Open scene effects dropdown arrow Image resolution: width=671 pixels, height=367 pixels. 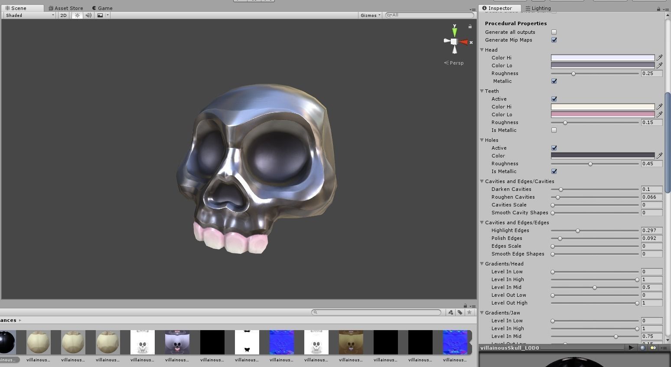pos(107,15)
